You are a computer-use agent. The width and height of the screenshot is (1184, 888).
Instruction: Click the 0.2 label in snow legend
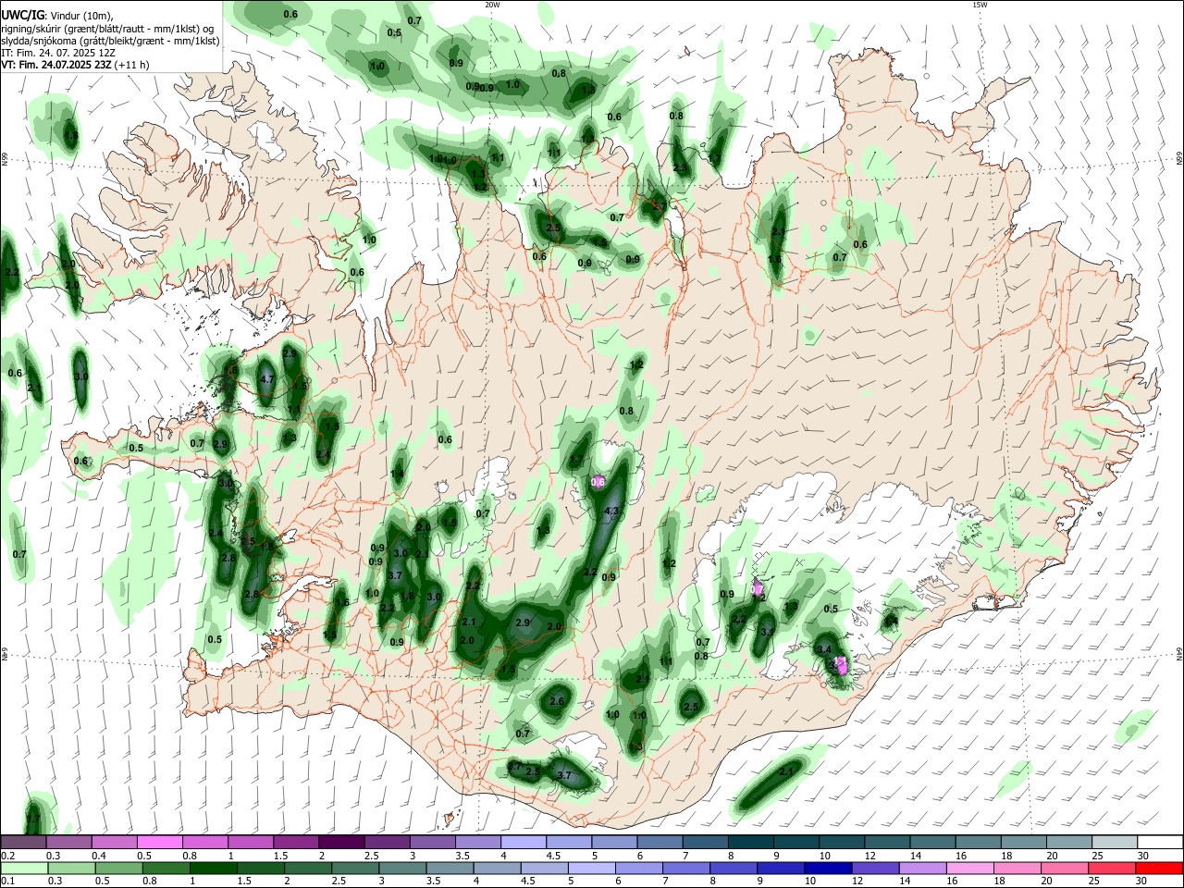click(7, 856)
